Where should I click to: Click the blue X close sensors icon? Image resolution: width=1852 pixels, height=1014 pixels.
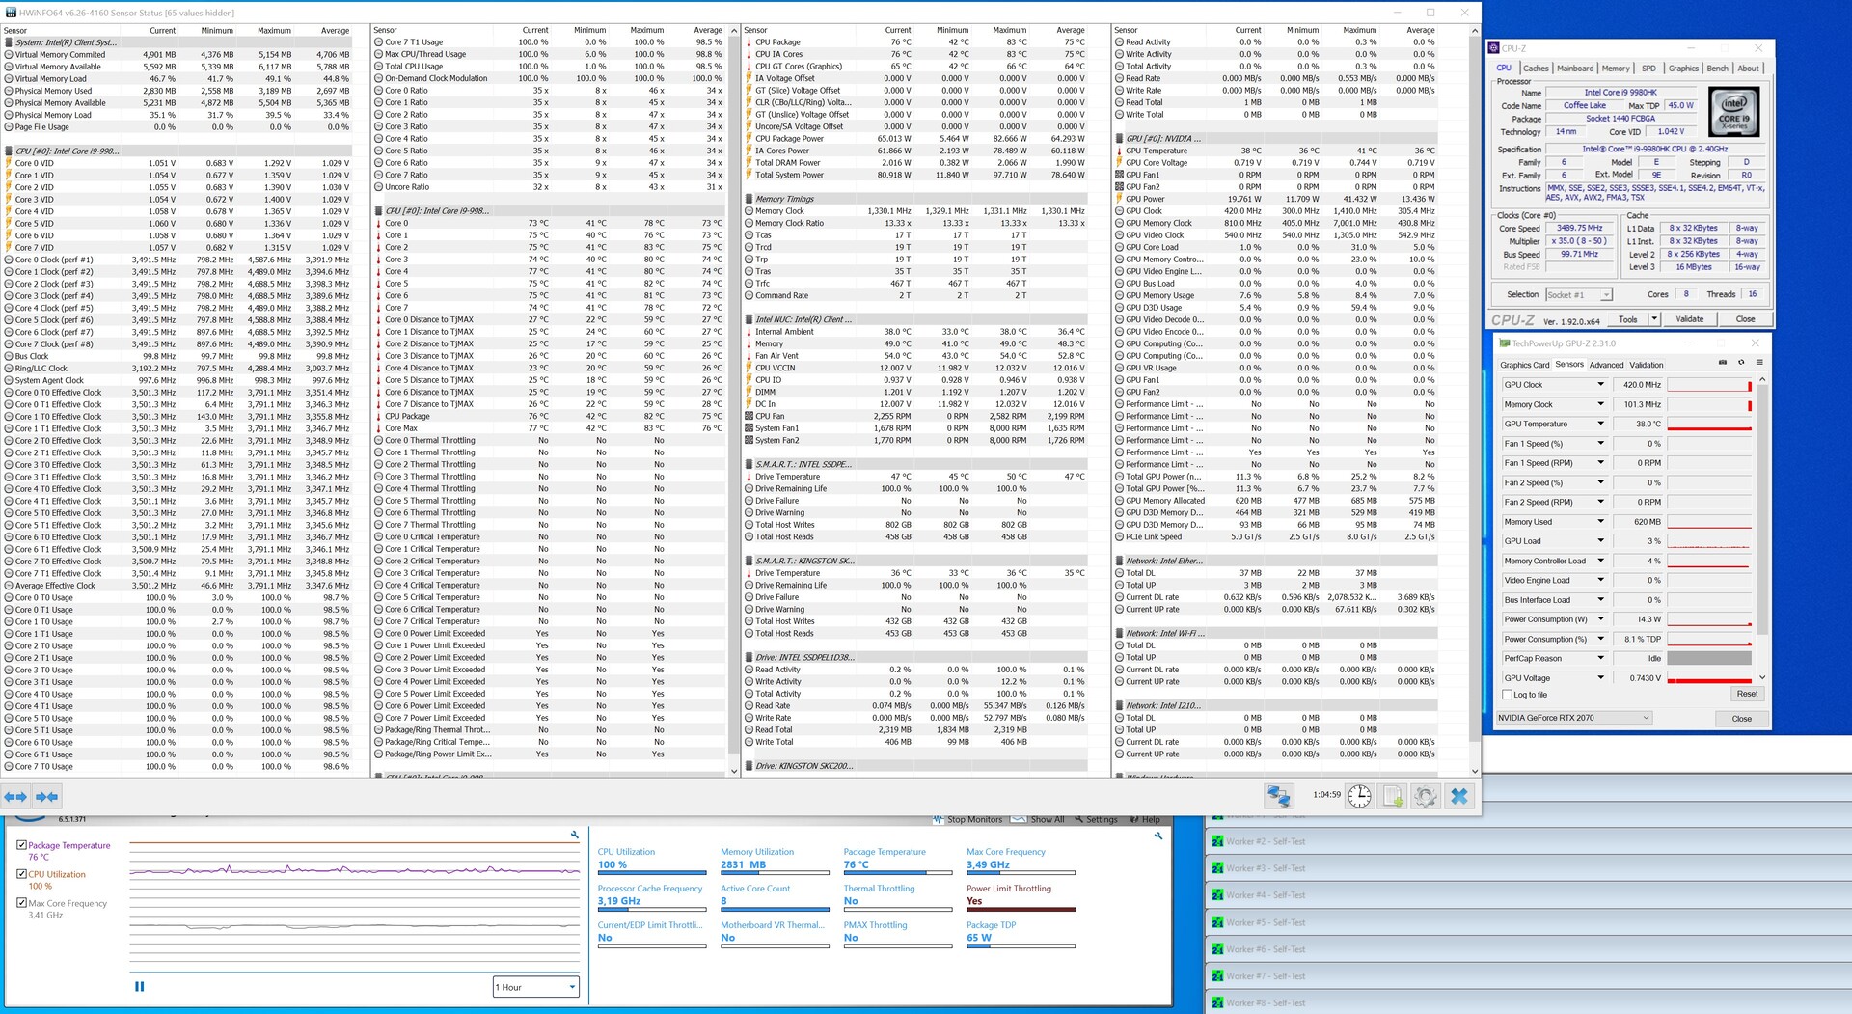point(1459,796)
